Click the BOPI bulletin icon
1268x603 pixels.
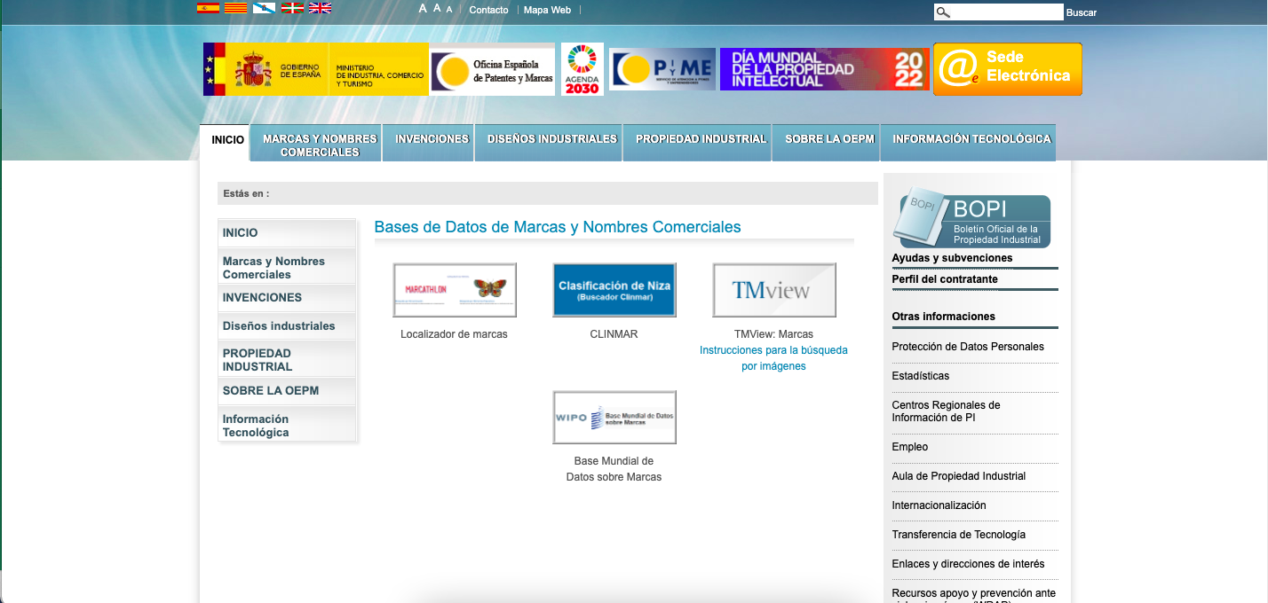coord(974,220)
